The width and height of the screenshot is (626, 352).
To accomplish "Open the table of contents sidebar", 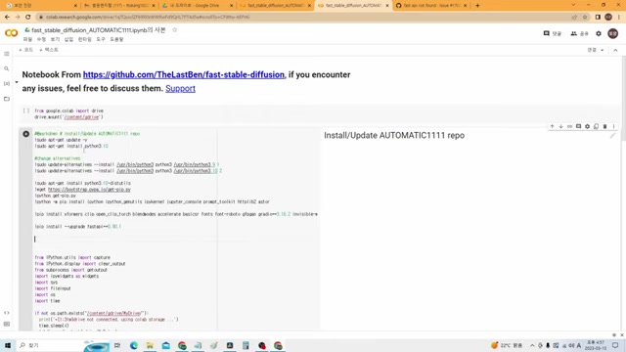I will (7, 54).
